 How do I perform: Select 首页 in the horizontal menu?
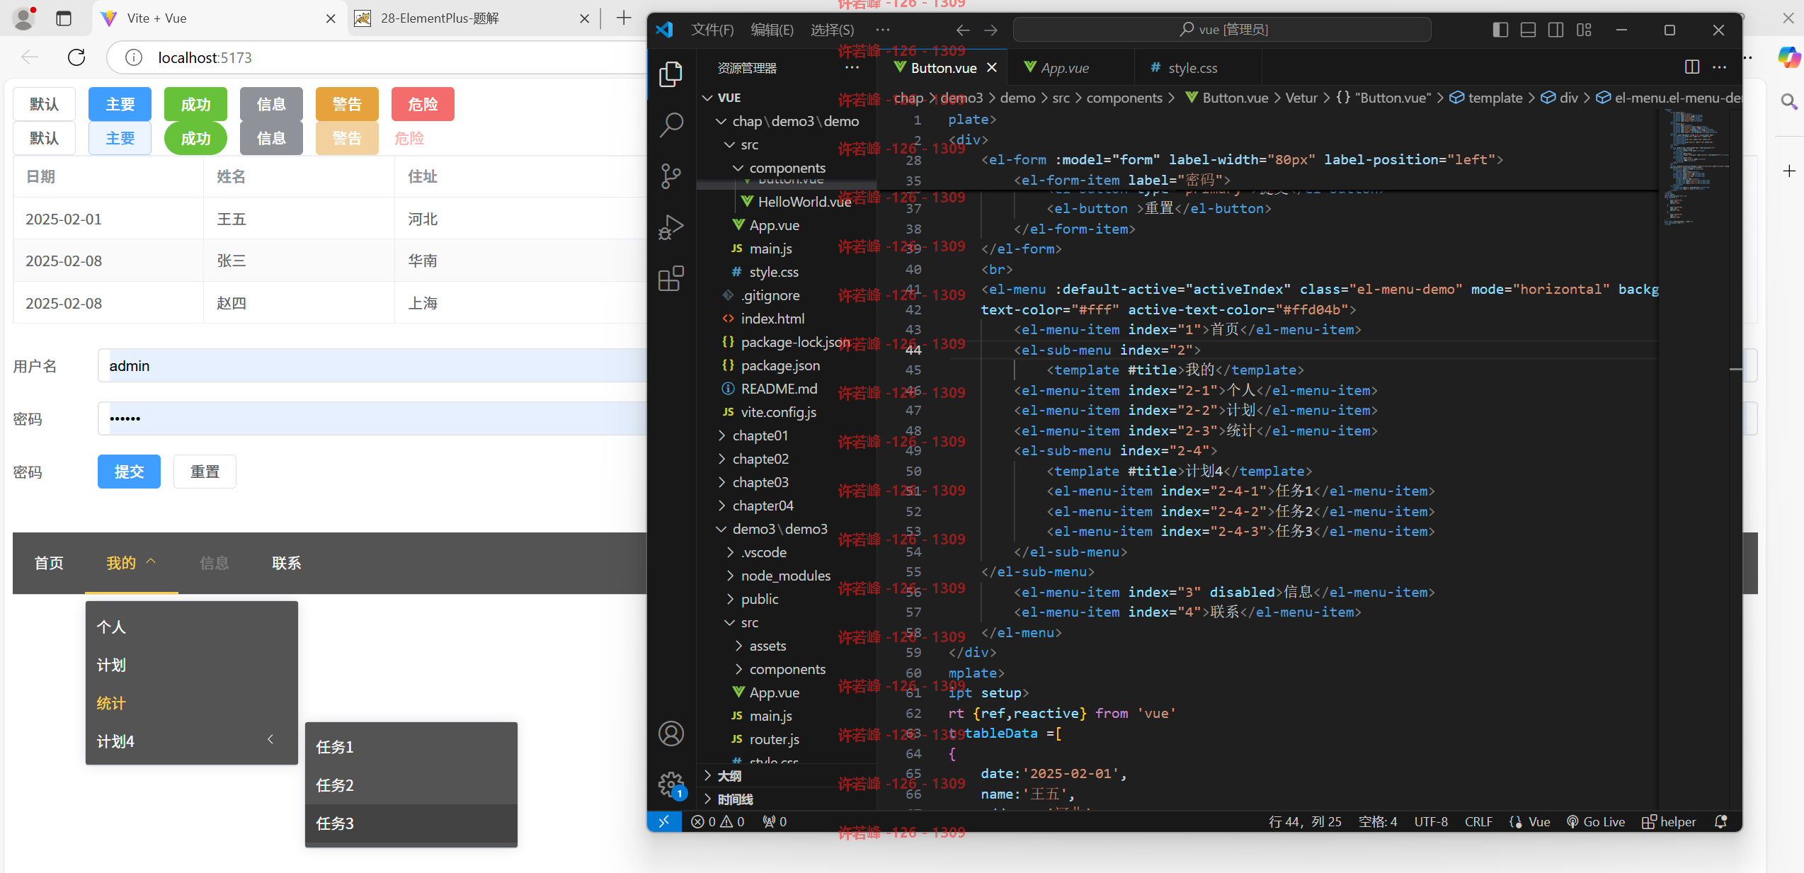[x=49, y=563]
